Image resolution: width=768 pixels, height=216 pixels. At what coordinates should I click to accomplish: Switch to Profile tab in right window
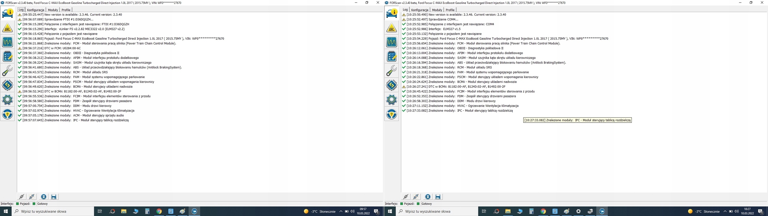coord(450,10)
